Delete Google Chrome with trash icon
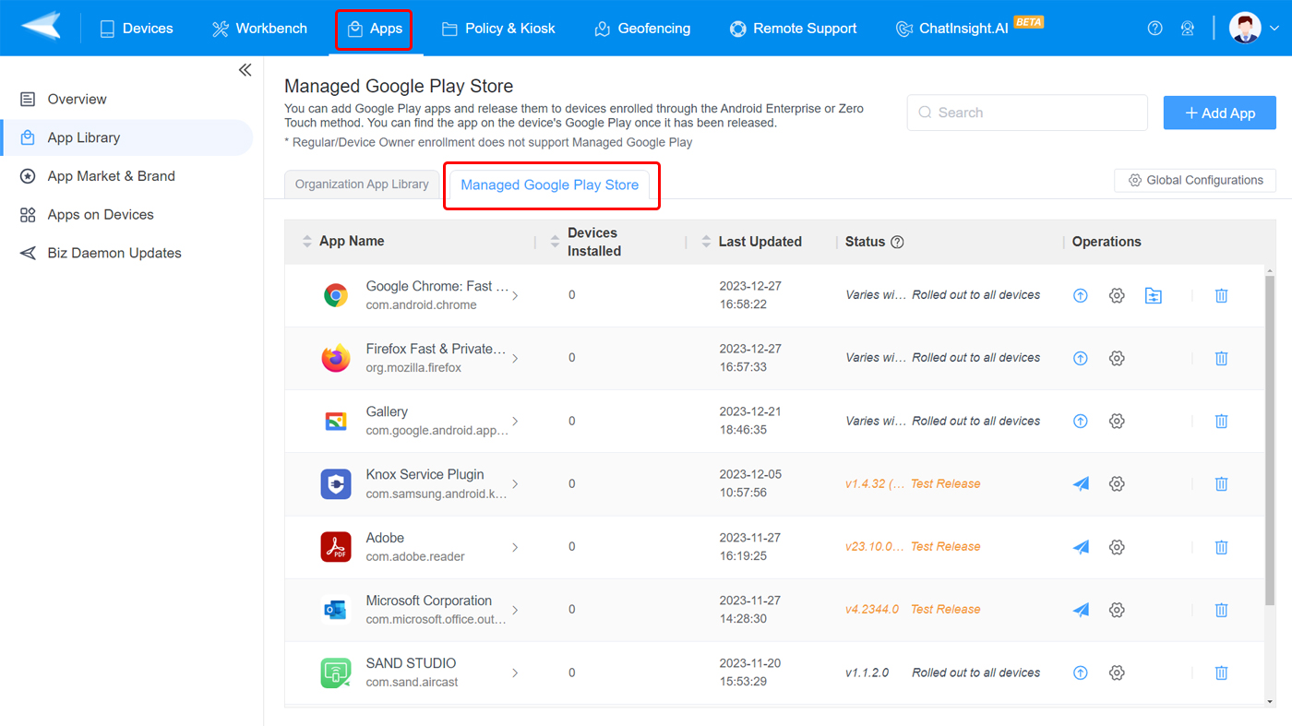 (1221, 295)
